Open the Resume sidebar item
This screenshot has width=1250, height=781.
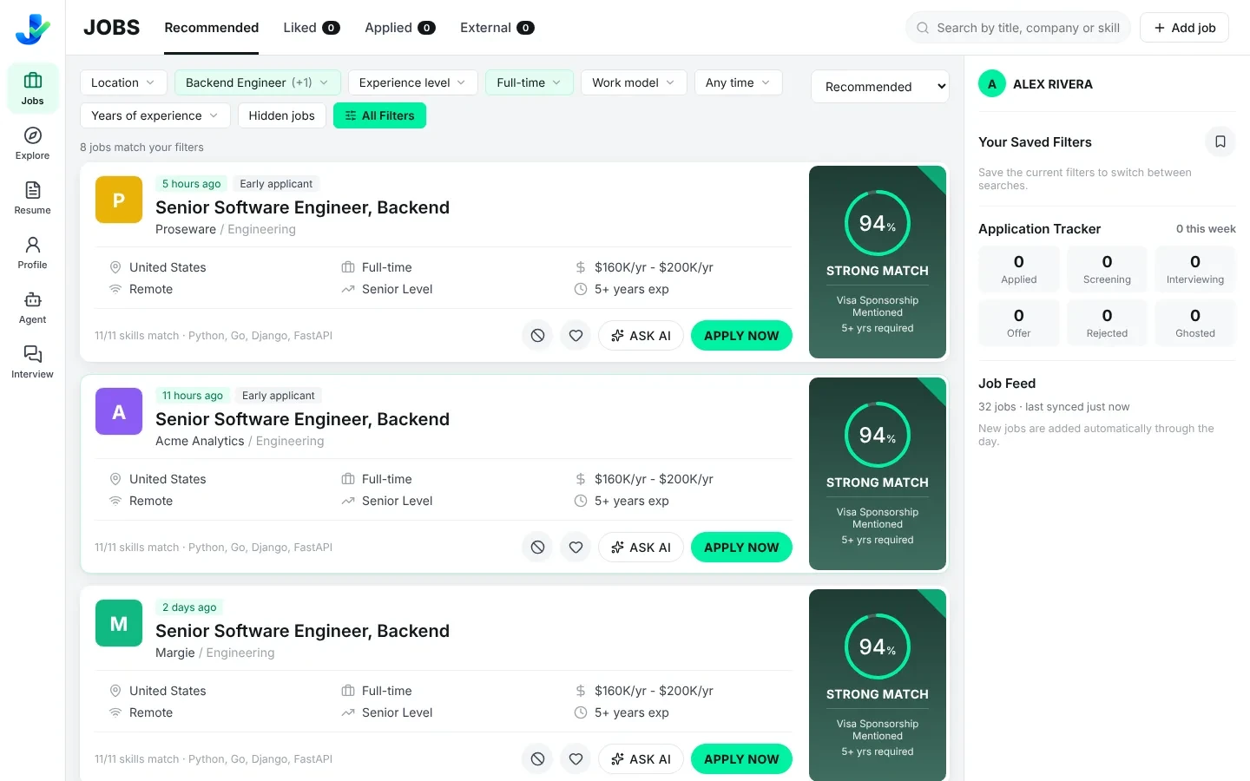tap(32, 198)
